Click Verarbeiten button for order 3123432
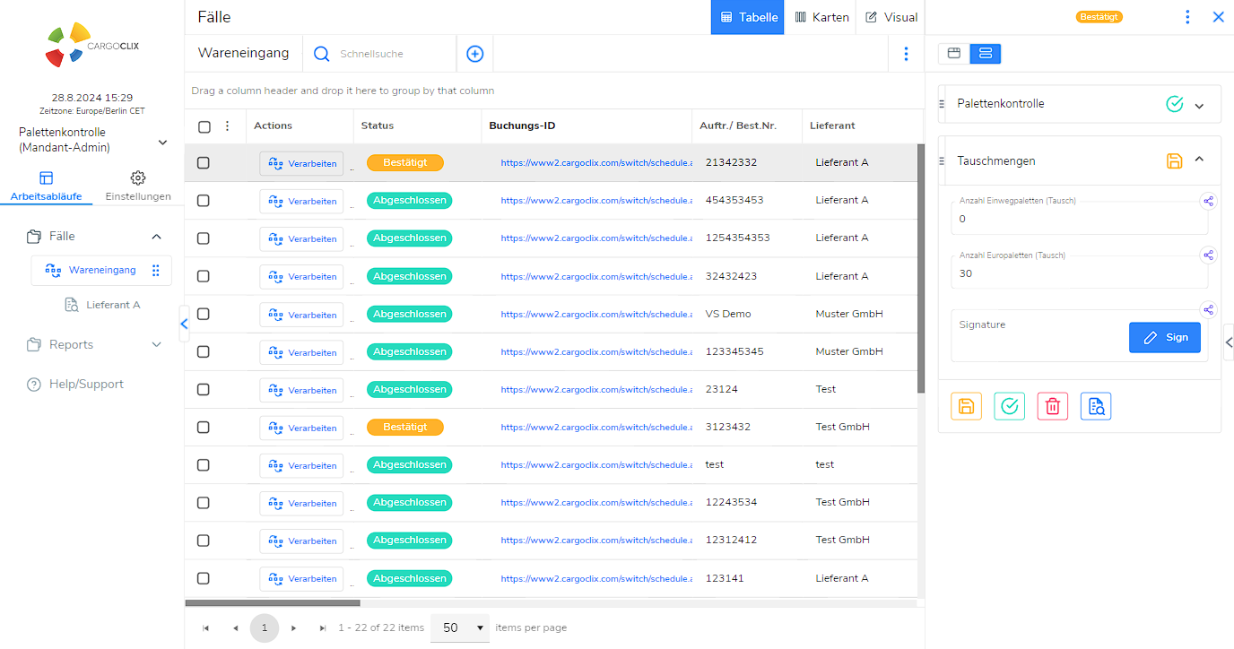Screen dimensions: 1234x649 301,428
